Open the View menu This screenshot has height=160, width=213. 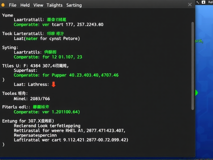[x=38, y=5]
